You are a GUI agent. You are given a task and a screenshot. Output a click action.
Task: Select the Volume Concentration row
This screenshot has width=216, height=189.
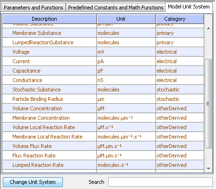pos(103,108)
